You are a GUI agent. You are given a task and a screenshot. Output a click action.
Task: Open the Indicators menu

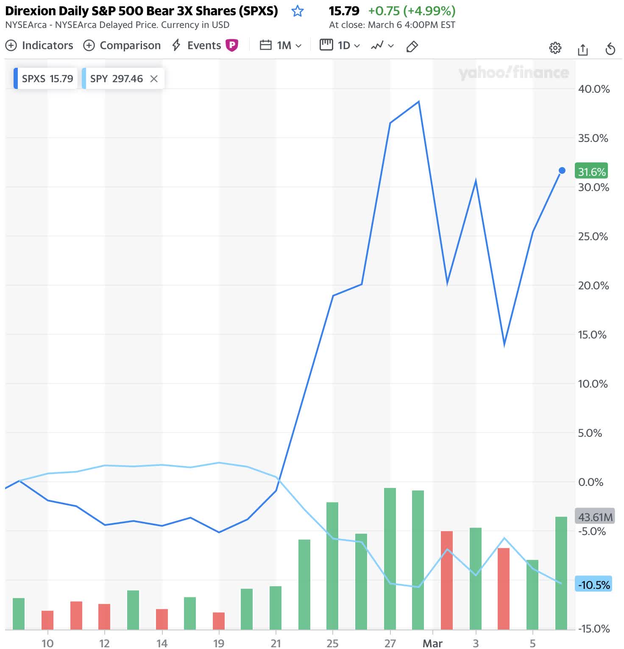[39, 45]
